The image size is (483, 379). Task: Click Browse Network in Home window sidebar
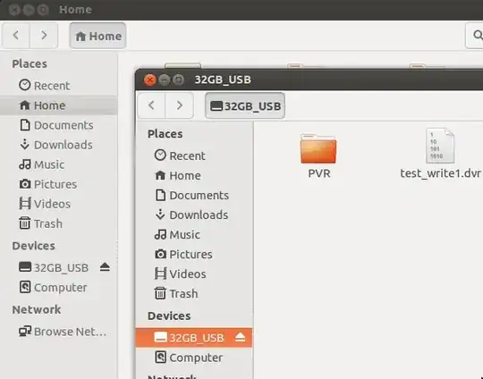58,332
